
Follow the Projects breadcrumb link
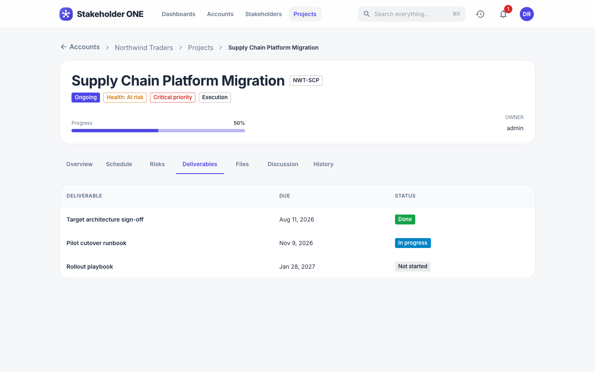pos(200,48)
